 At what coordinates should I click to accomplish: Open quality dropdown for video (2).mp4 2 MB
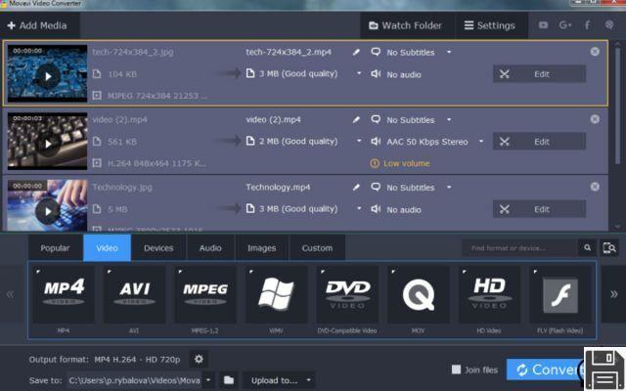pos(359,141)
